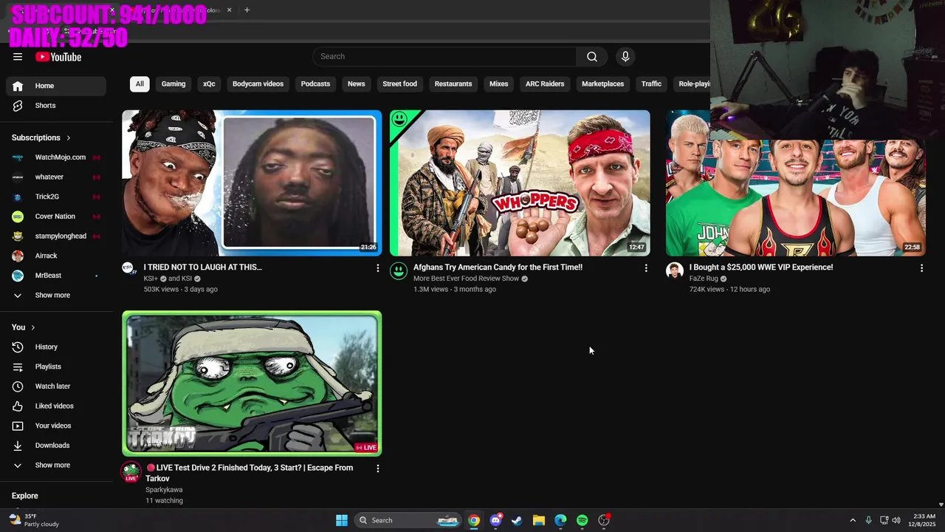Open the YouTube hamburger guide menu
Viewport: 945px width, 532px height.
[18, 57]
